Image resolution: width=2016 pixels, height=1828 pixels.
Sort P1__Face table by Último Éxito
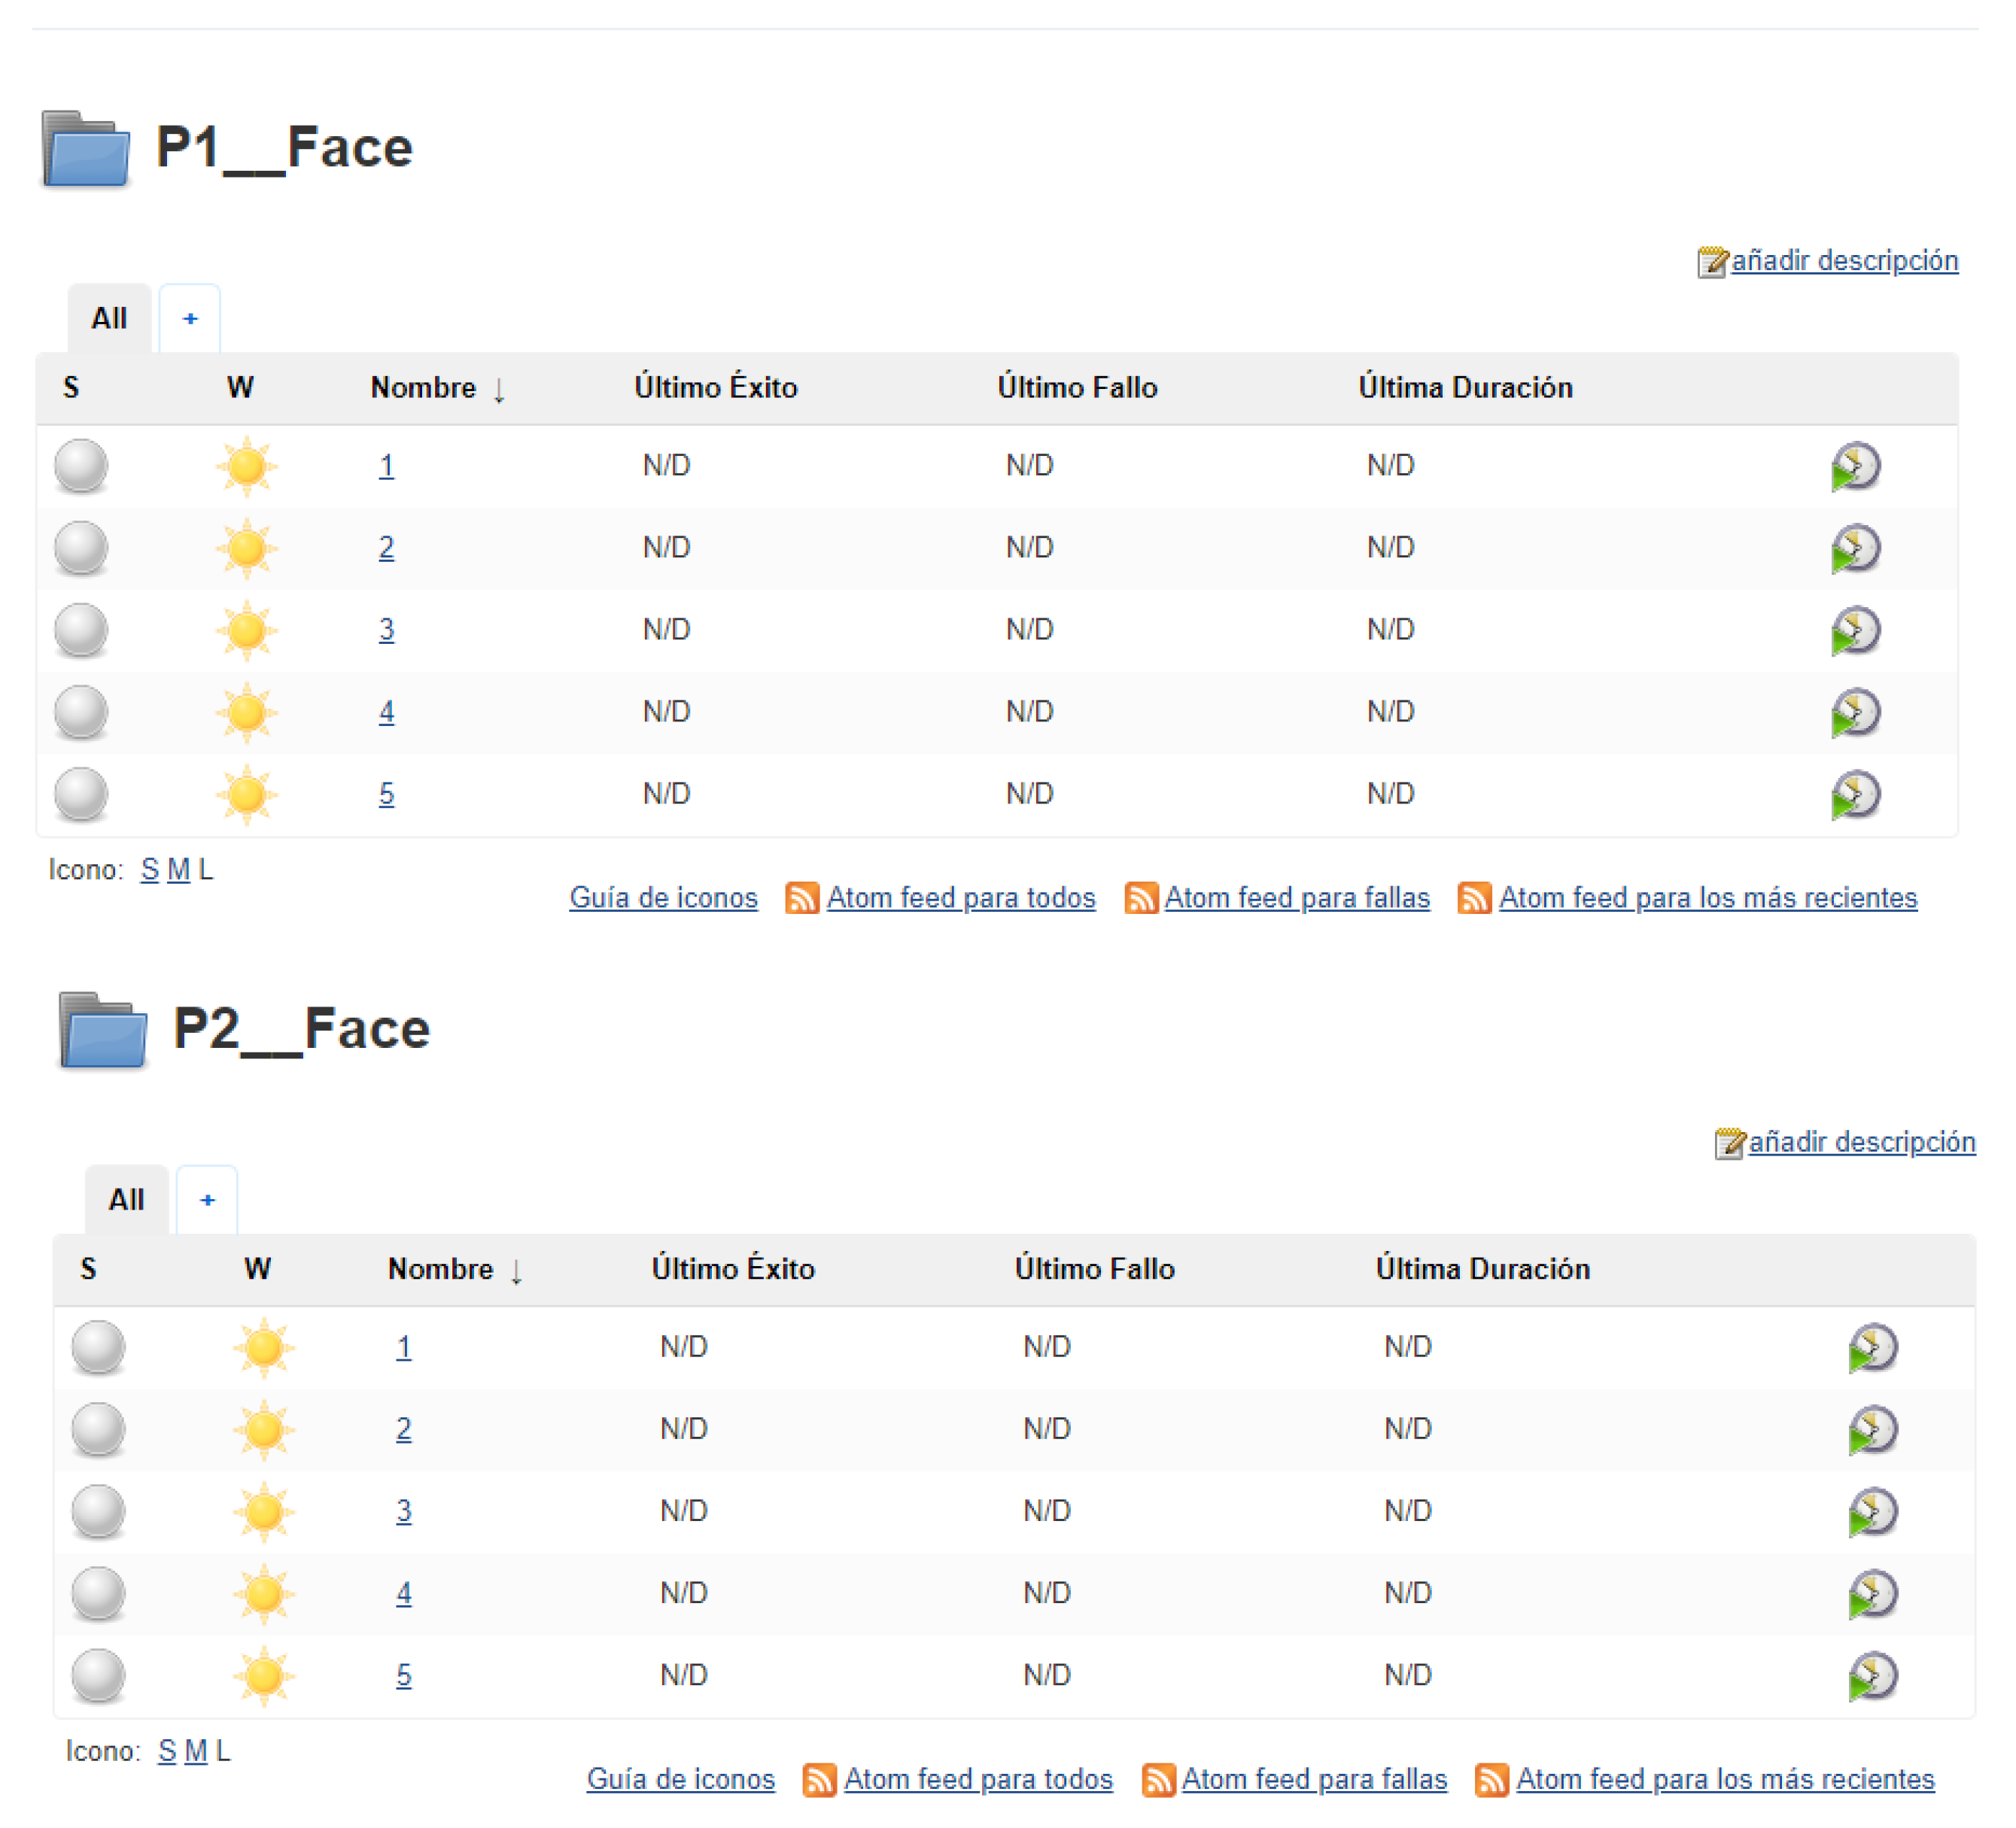[715, 387]
